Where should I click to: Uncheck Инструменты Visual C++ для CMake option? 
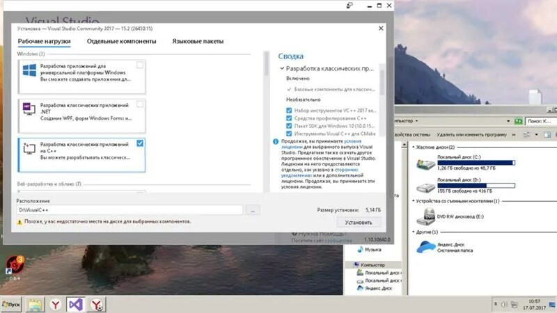[x=289, y=134]
